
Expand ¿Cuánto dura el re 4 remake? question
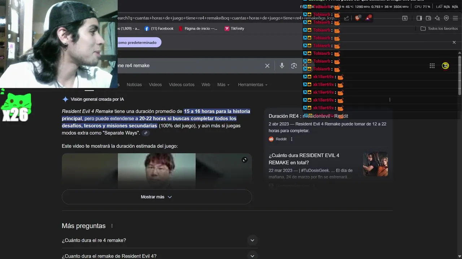160,240
